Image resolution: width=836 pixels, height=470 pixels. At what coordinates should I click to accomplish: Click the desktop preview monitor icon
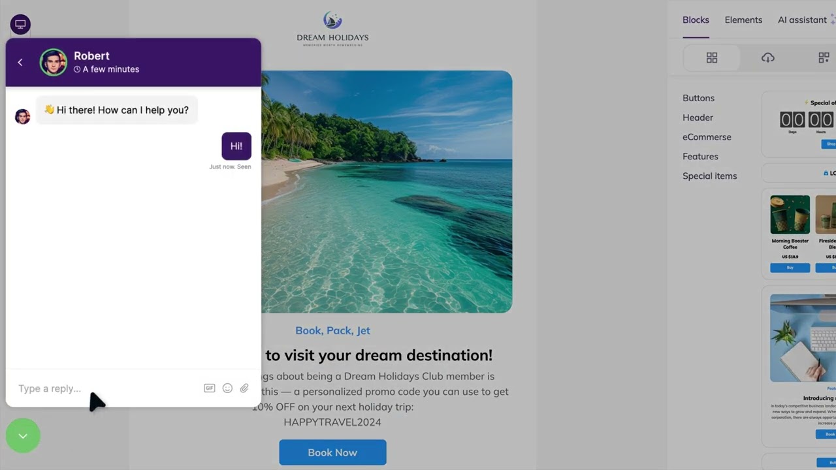(20, 25)
